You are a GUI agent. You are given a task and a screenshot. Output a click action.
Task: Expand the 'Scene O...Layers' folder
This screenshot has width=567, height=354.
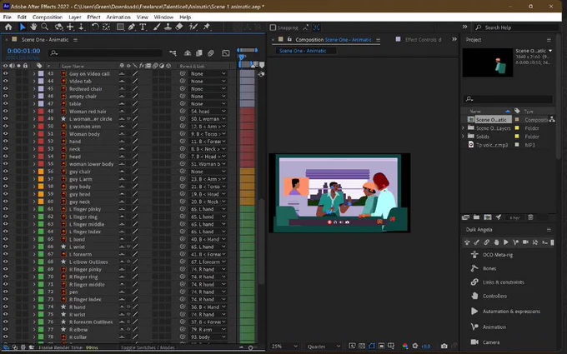[x=464, y=128]
